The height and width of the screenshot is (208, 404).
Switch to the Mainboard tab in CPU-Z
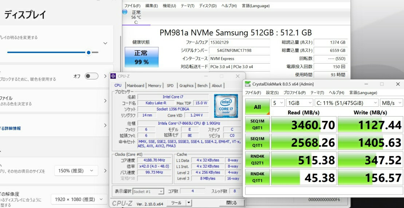pyautogui.click(x=135, y=86)
